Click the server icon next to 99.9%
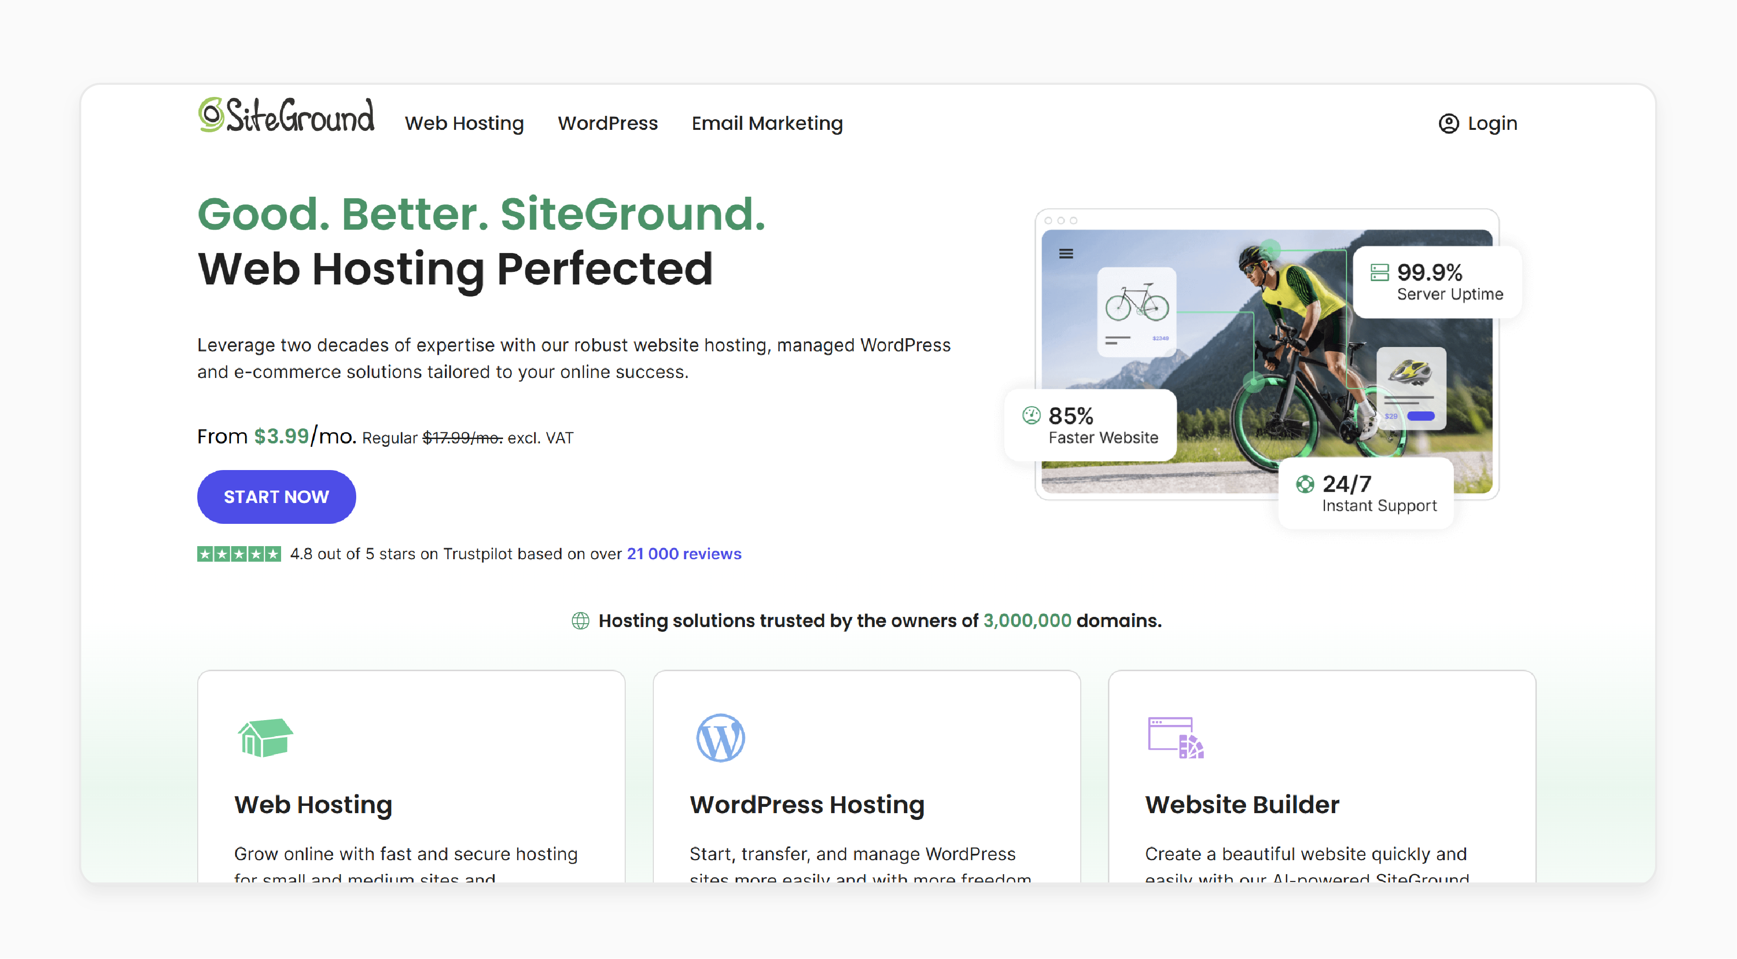Screen dimensions: 1737x959 pos(1380,272)
